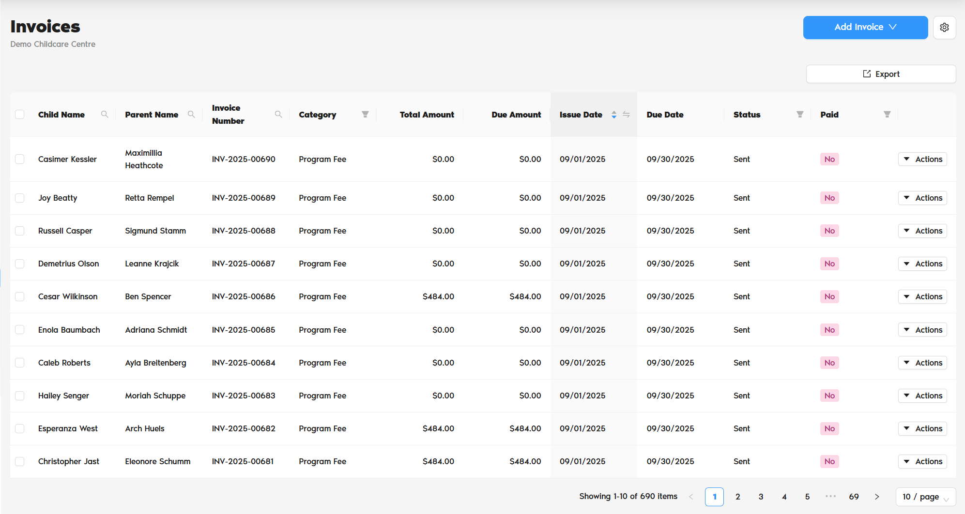Change the 10 / page size selector

coord(925,497)
